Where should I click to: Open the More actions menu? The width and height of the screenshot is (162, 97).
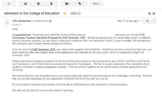97,4
